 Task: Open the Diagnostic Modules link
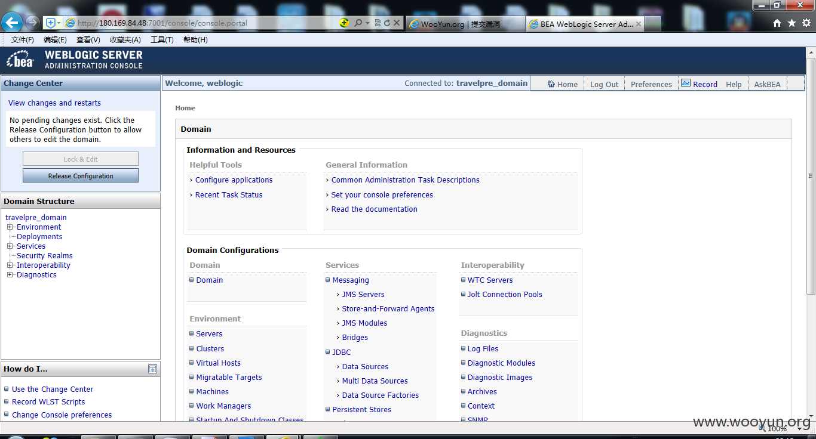coord(501,363)
